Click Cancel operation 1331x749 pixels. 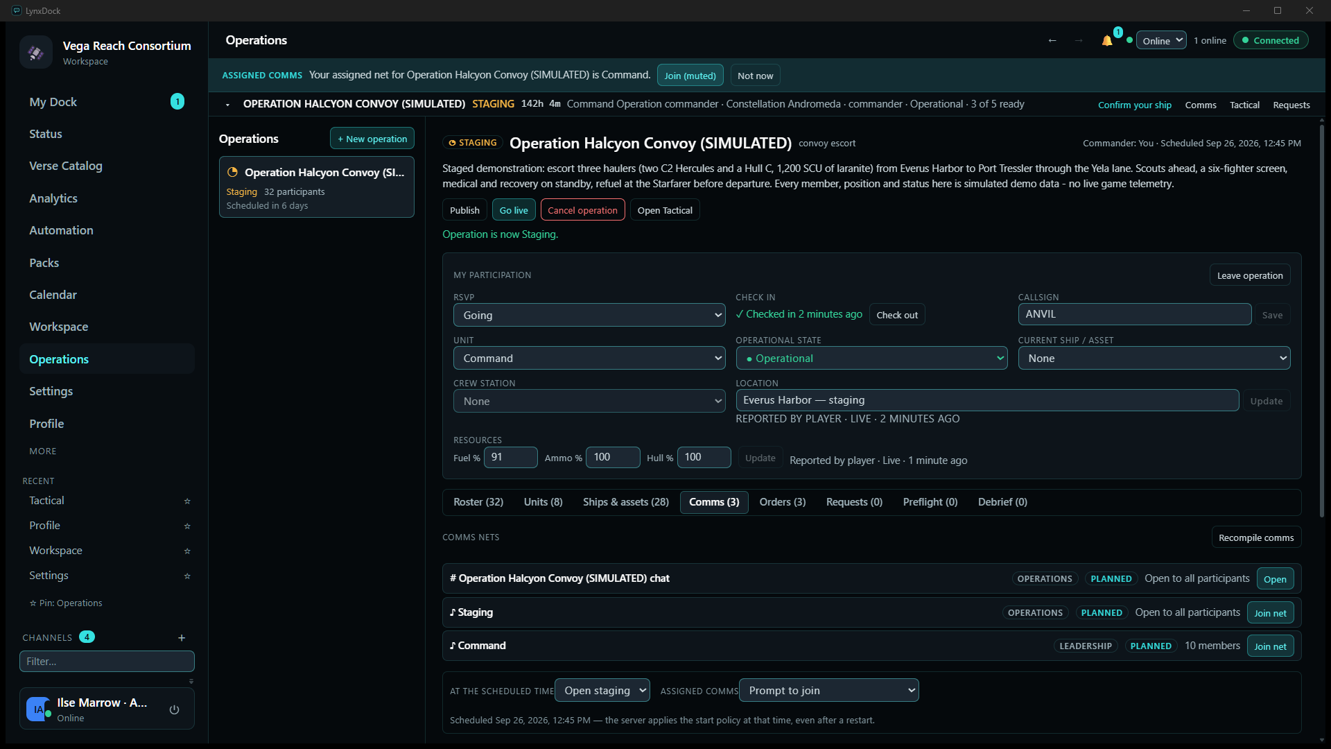click(582, 210)
